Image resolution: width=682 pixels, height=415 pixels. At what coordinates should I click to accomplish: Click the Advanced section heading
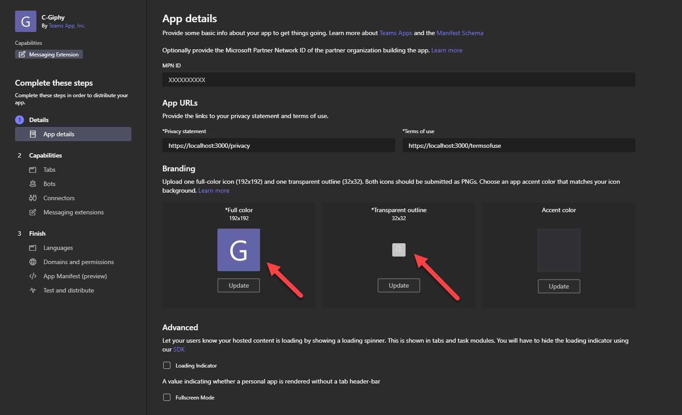pos(180,328)
